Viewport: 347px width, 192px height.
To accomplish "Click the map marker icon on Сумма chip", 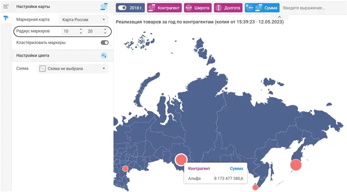I will point(259,8).
